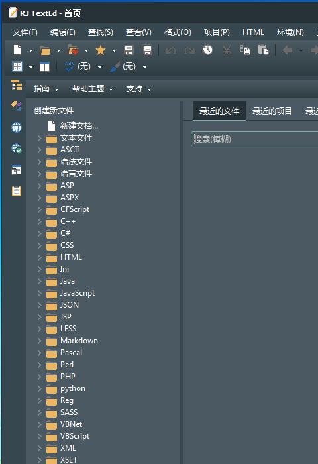
Task: Click the 搜索(模糊) search field
Action: click(x=254, y=139)
